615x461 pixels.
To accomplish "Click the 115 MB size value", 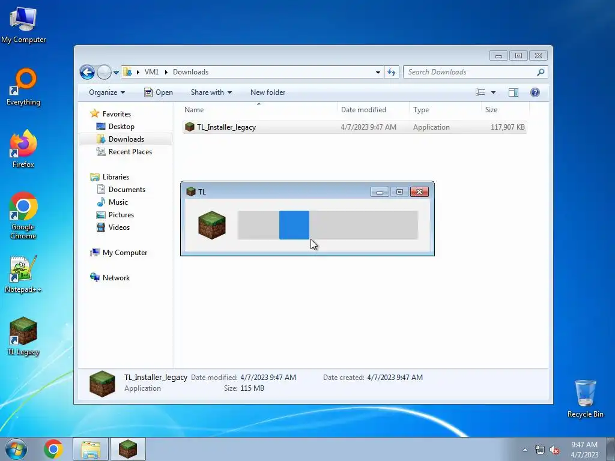I will [x=252, y=388].
